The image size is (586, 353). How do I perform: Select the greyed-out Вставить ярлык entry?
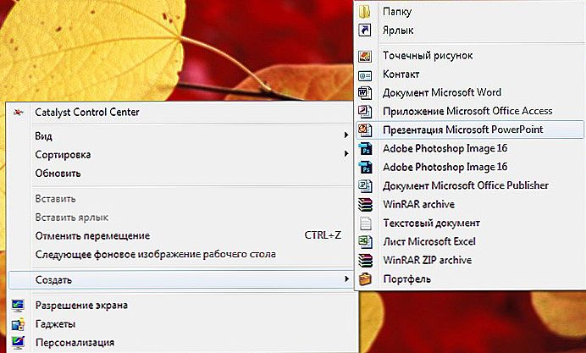[72, 218]
